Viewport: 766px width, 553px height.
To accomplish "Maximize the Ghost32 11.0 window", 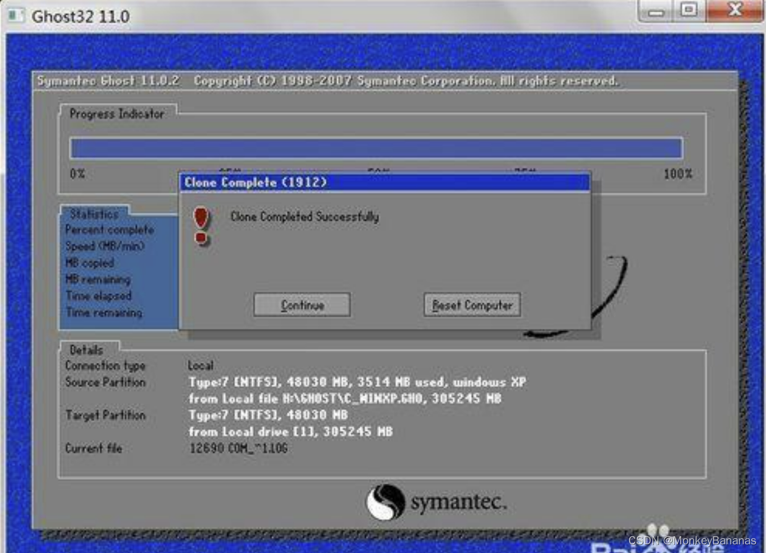I will 689,11.
